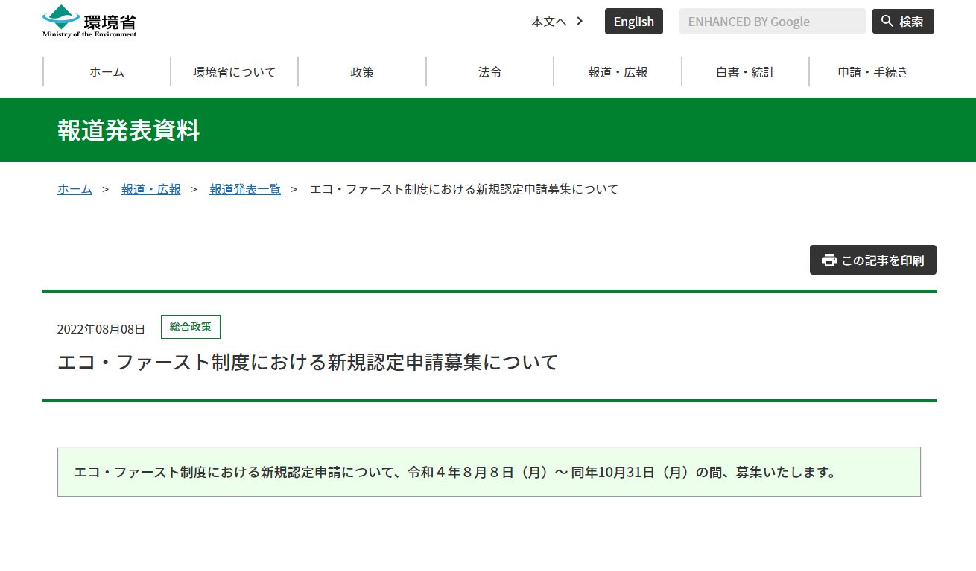Focus the Google search input field
The width and height of the screenshot is (976, 571).
point(772,22)
